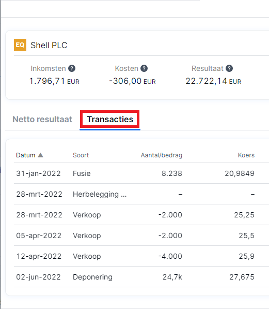The height and width of the screenshot is (309, 269).
Task: Sort by the Soort column header
Action: click(x=81, y=155)
